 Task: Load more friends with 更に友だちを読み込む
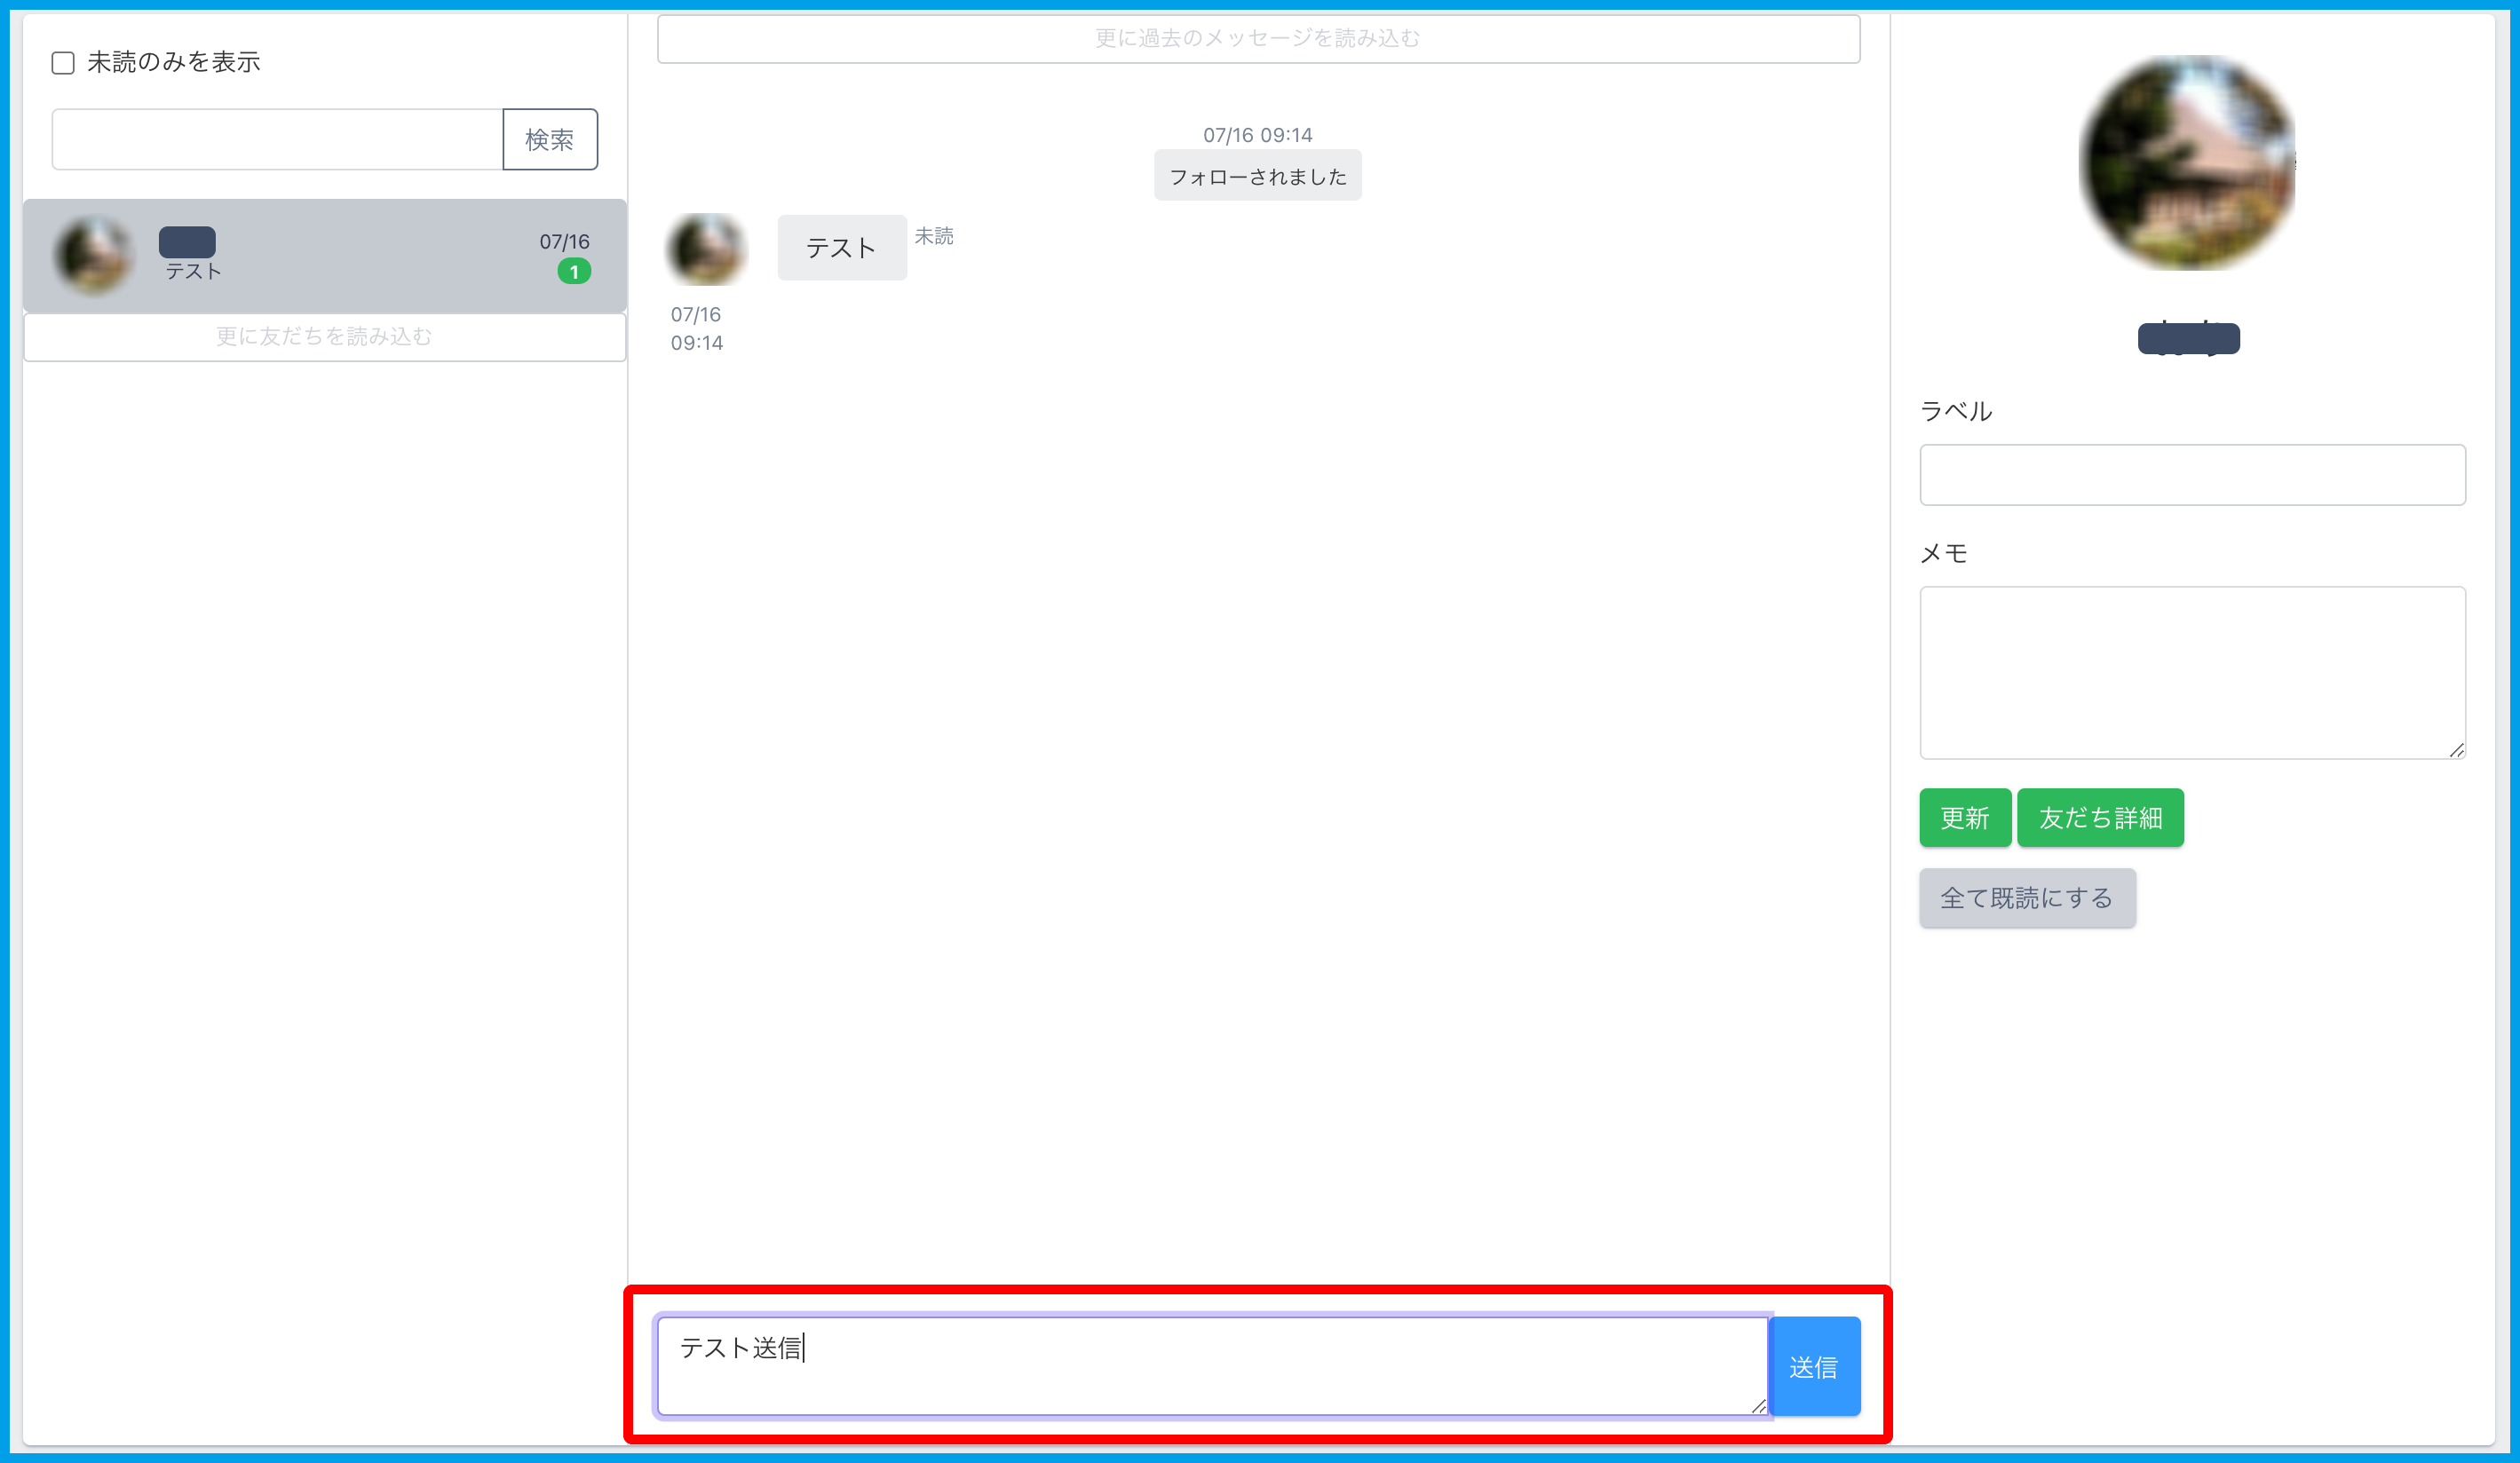point(325,337)
